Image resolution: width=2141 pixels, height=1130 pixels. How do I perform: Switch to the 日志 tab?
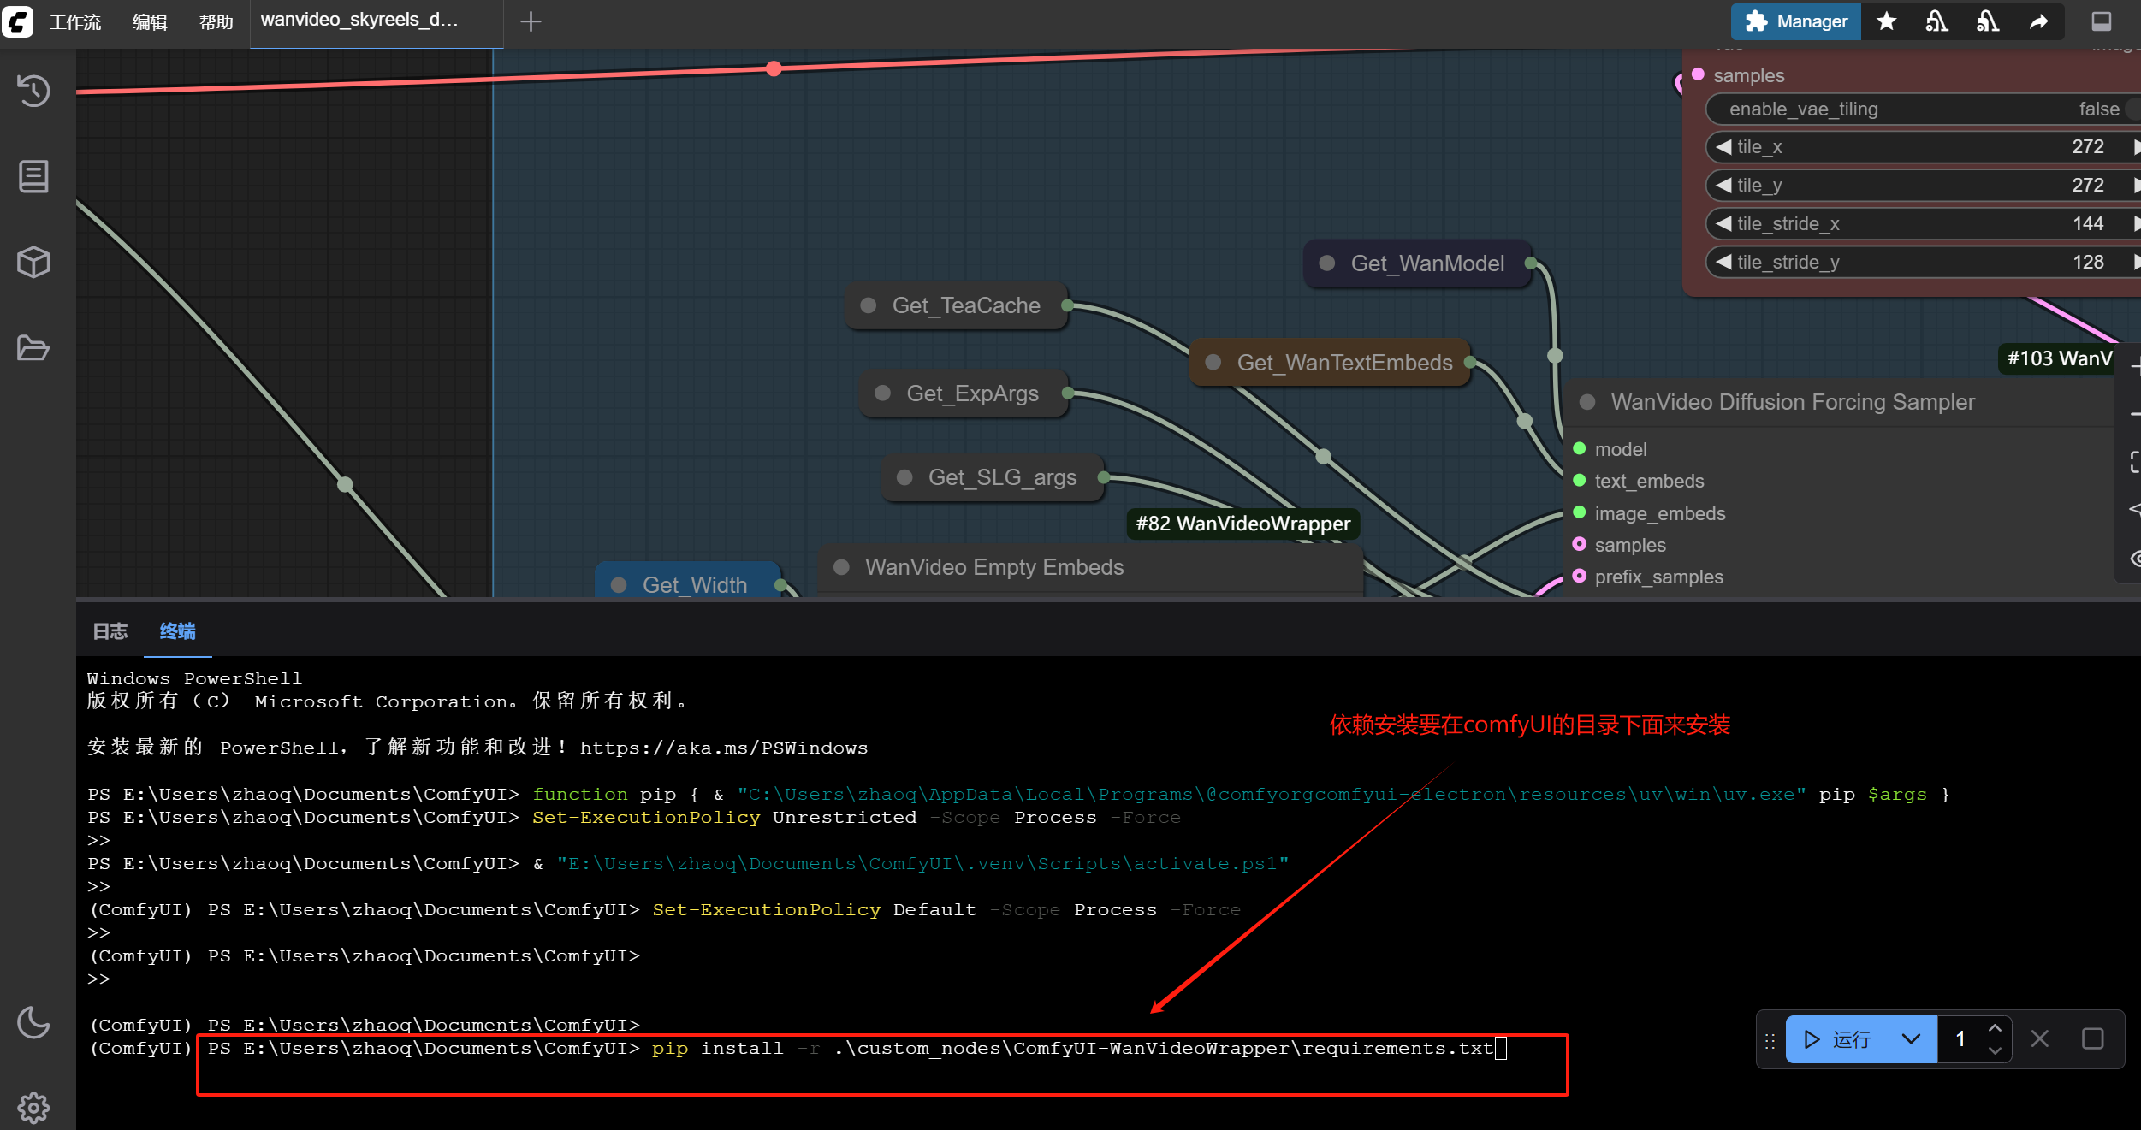(110, 631)
